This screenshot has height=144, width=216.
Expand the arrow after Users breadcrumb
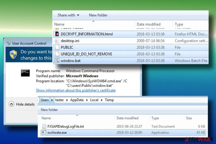[x=52, y=100]
